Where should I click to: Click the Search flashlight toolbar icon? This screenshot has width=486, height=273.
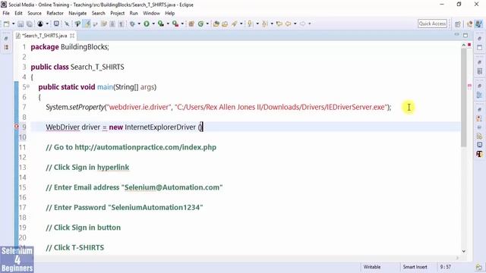tap(235, 24)
